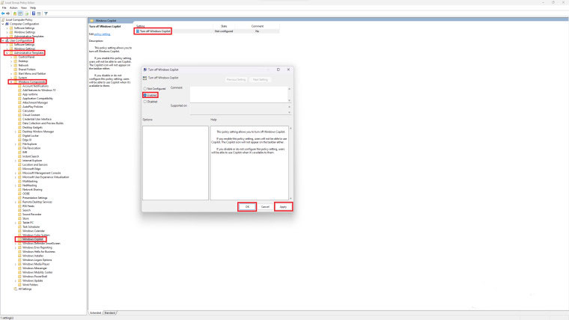569x320 pixels.
Task: Click the Setting column header
Action: coord(141,26)
